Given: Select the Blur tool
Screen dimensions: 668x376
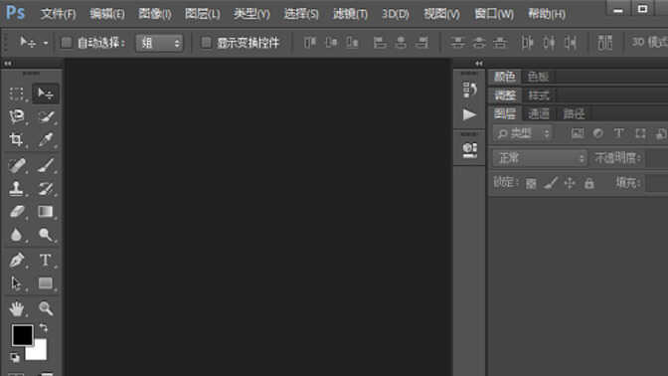Looking at the screenshot, I should point(16,235).
